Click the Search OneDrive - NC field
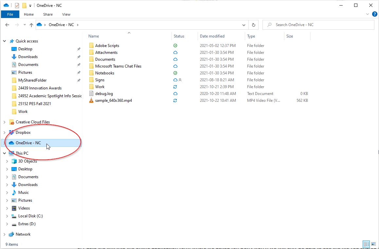 318,25
